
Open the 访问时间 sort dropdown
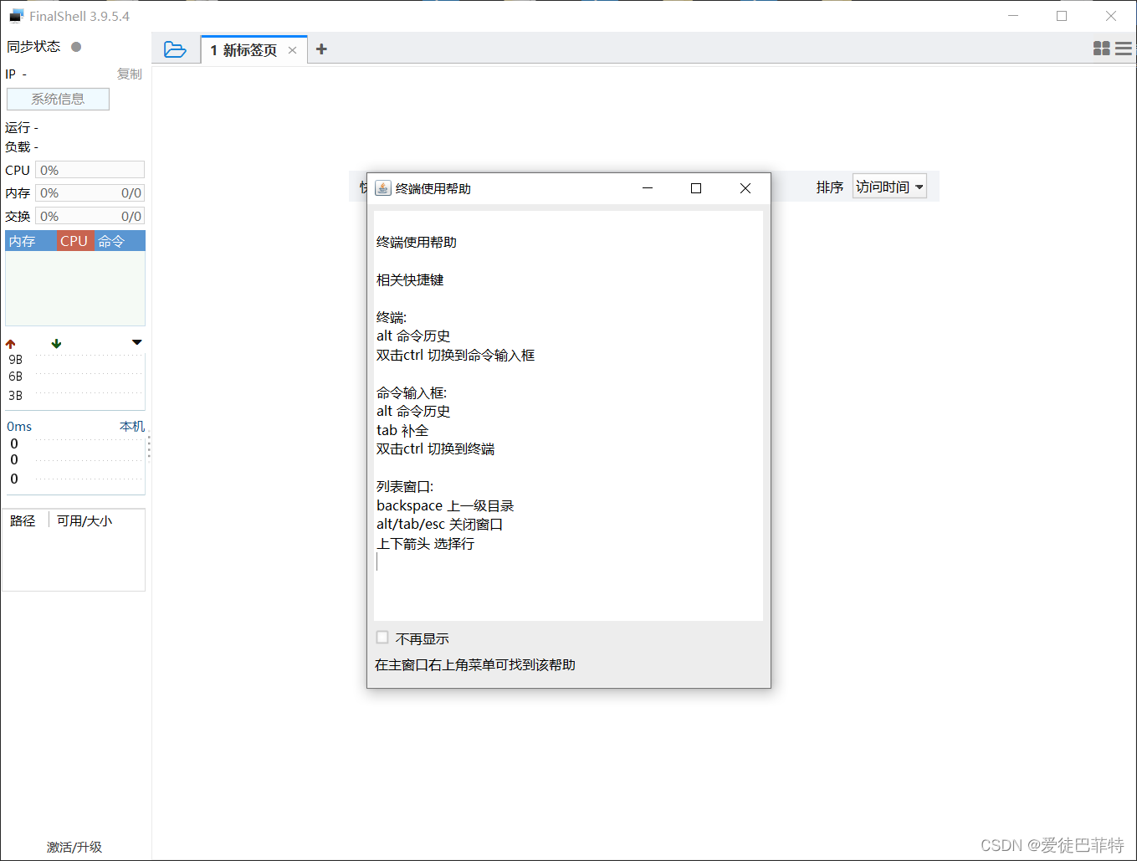pos(889,187)
